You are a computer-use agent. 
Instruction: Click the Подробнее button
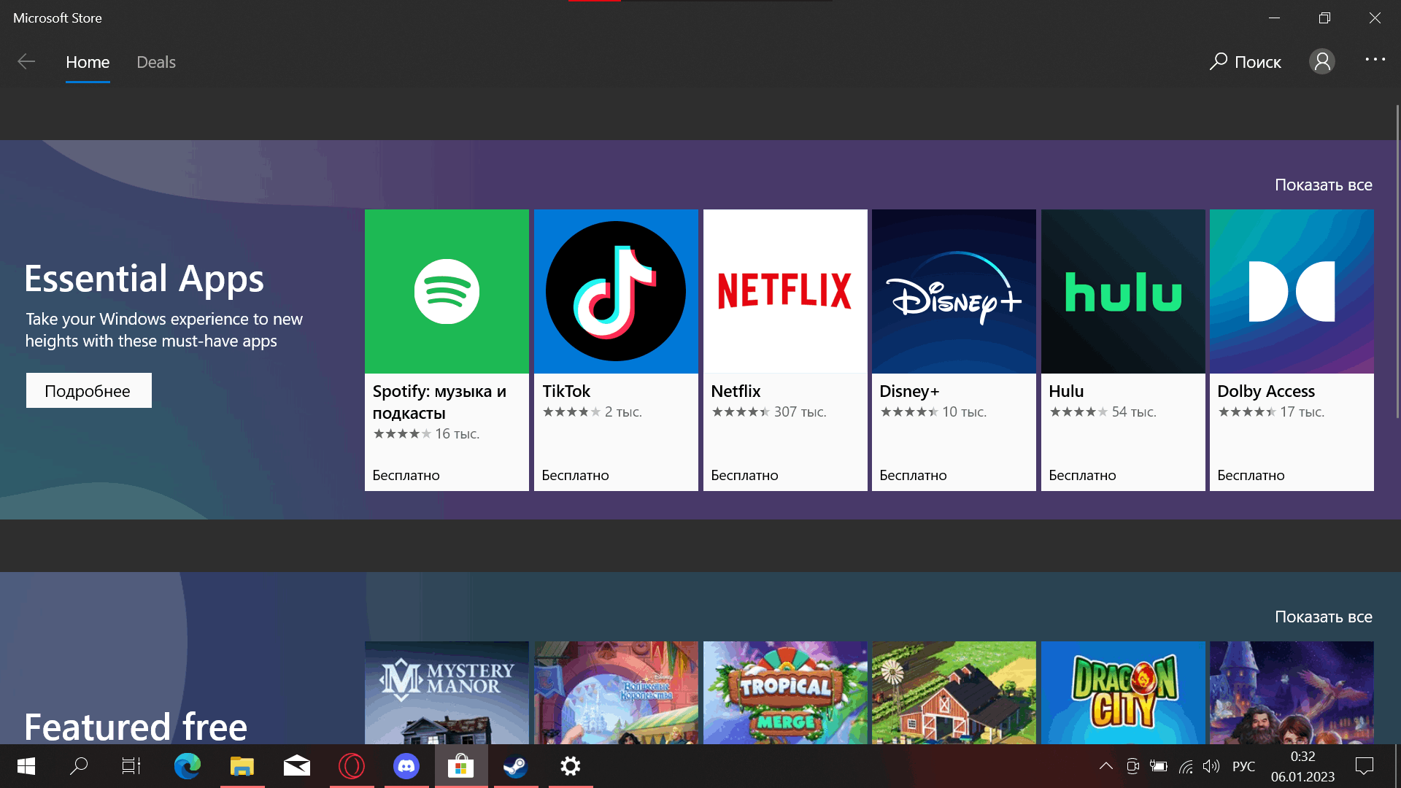click(88, 390)
